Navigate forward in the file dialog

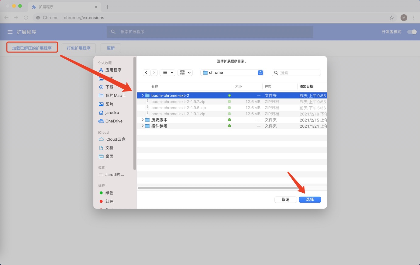(x=154, y=73)
